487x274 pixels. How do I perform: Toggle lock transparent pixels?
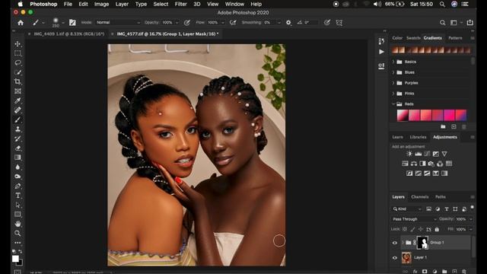coord(405,229)
